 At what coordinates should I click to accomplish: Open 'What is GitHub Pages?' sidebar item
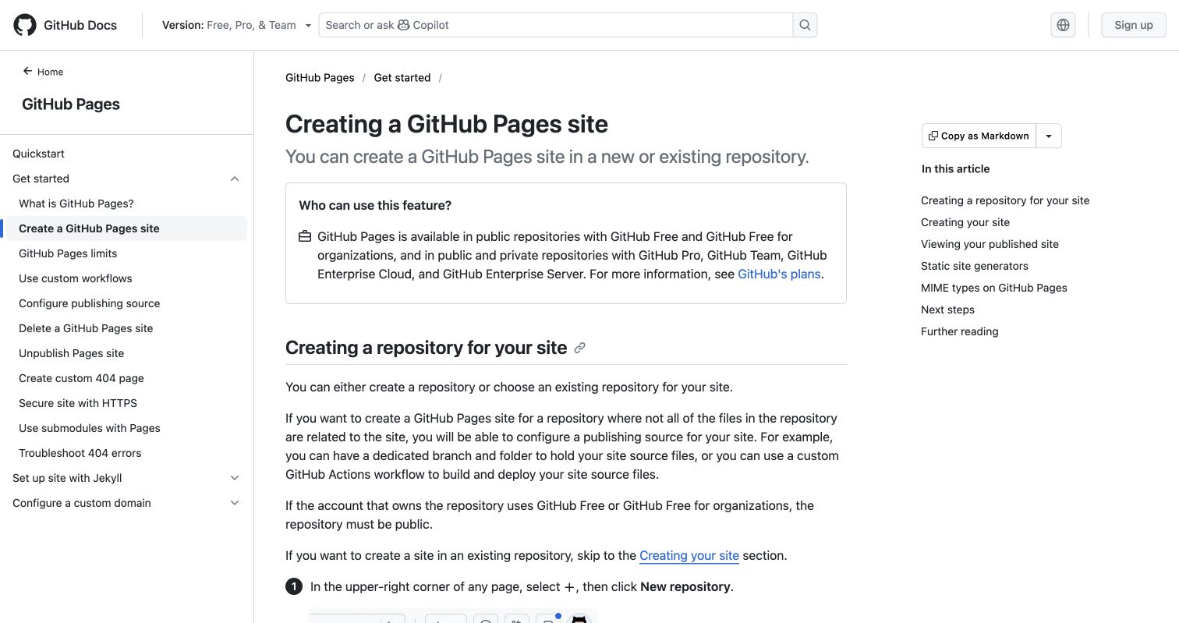click(76, 204)
